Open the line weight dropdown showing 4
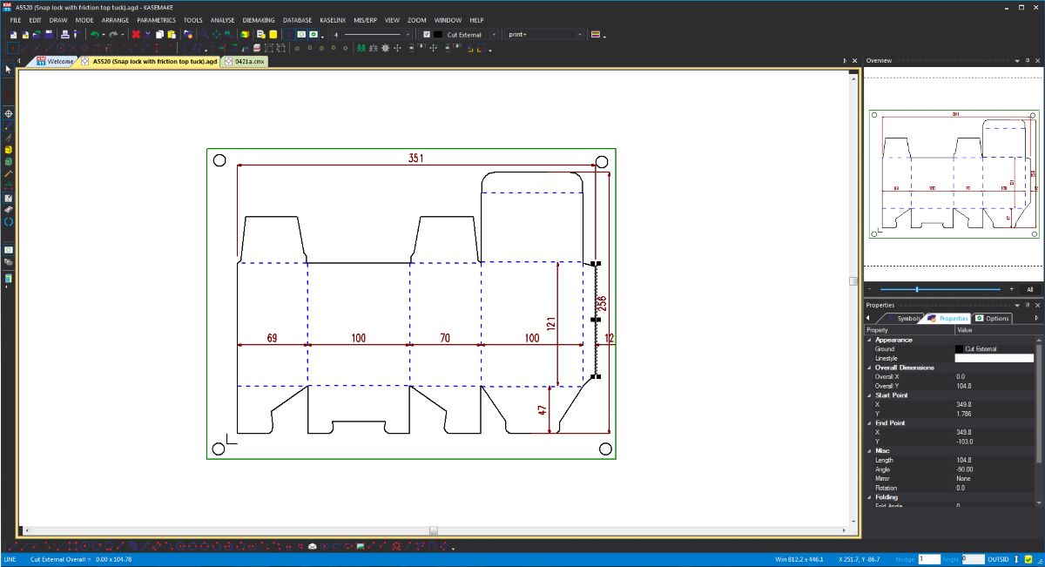 point(408,34)
